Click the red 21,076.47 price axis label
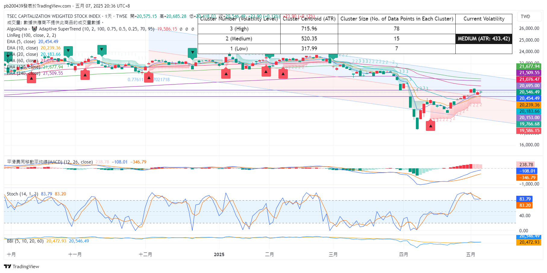Screen dimensions: 547x273 point(529,79)
